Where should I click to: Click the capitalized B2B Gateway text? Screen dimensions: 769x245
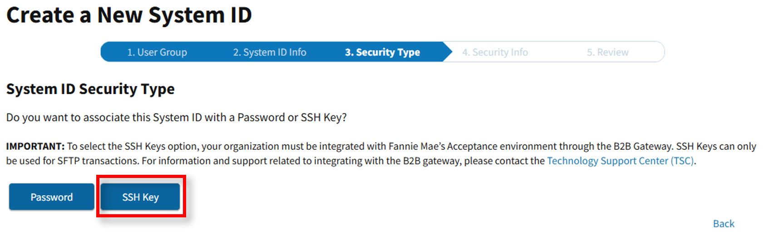tap(642, 146)
